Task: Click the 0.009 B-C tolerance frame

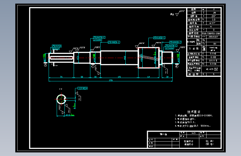Action: [x=114, y=42]
